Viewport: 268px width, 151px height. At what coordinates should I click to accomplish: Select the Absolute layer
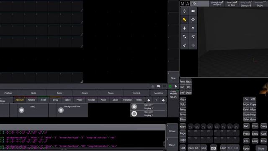[20, 100]
